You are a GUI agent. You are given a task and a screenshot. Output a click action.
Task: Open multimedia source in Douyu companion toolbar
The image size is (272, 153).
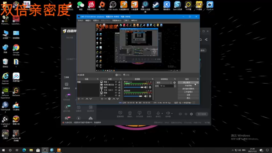[x=149, y=114]
